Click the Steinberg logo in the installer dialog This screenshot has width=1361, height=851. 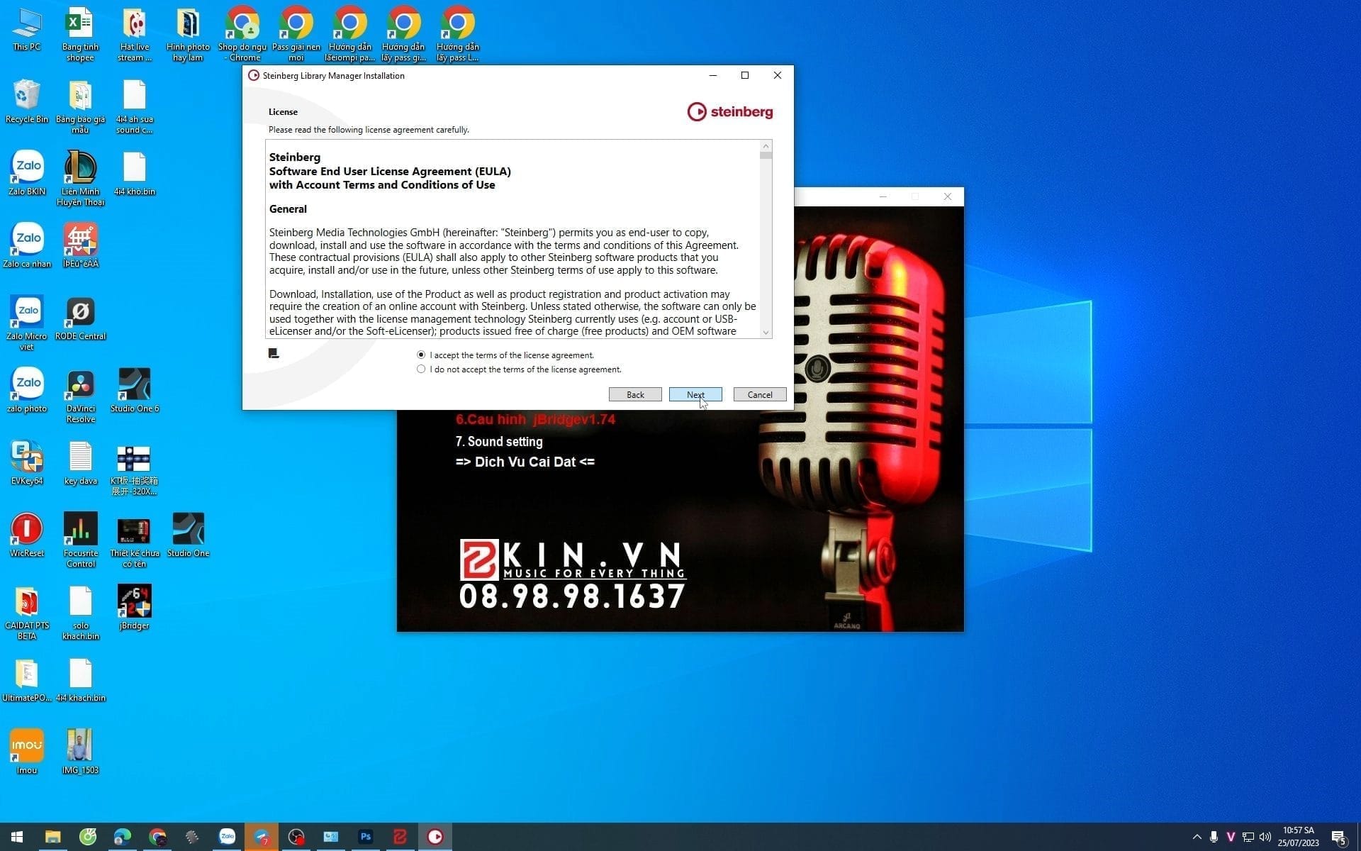tap(729, 111)
